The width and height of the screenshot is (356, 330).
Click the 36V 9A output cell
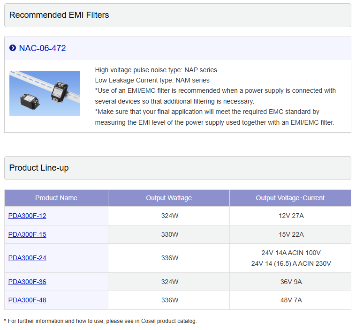[290, 282]
